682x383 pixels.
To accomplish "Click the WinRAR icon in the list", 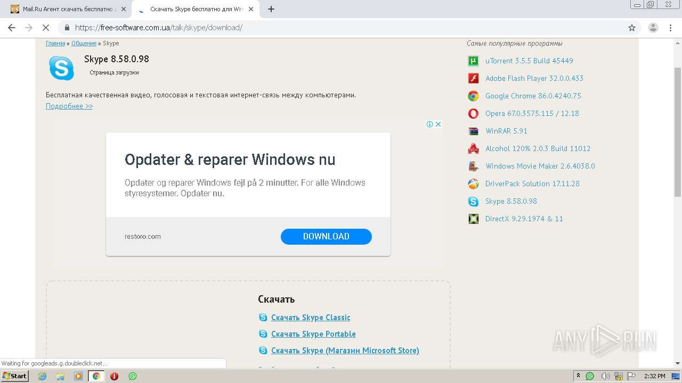I will pyautogui.click(x=473, y=131).
